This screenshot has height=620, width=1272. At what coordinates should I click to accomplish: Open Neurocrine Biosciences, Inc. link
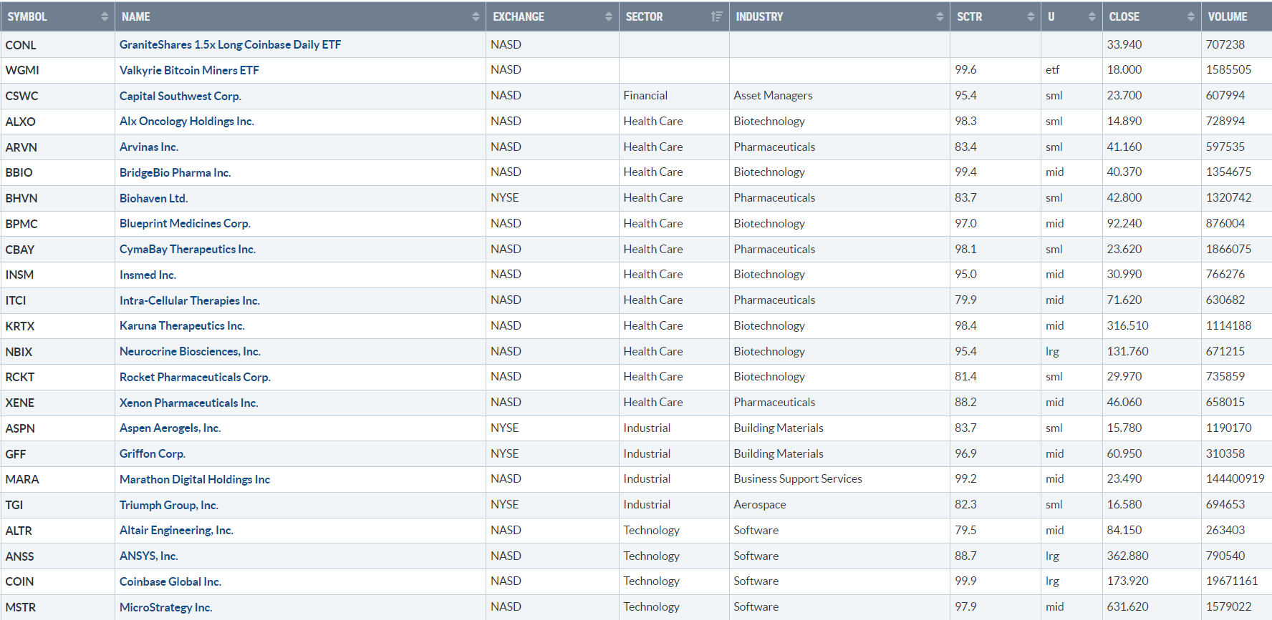(x=190, y=351)
